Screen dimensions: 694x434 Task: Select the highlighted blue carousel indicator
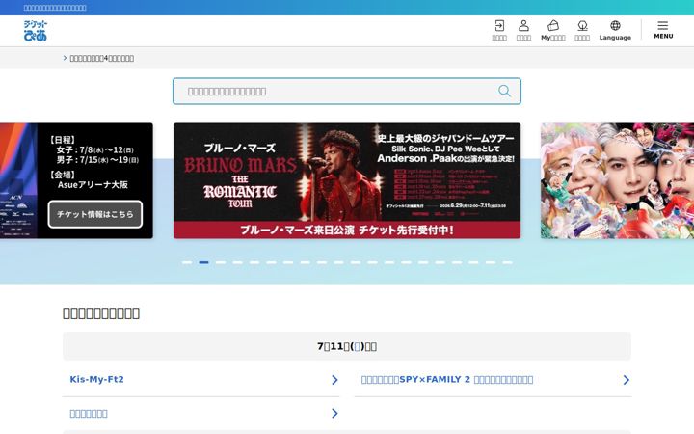203,262
